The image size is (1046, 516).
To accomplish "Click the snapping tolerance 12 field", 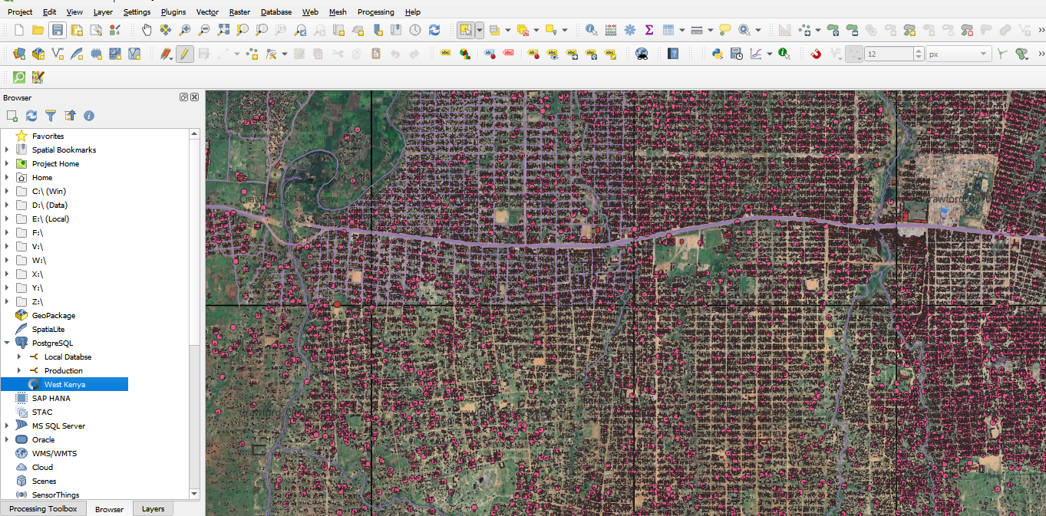I will (x=888, y=54).
